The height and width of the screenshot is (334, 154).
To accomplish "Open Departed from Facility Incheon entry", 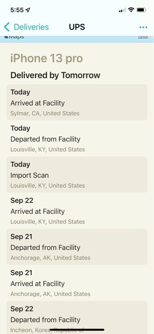I will (x=77, y=317).
